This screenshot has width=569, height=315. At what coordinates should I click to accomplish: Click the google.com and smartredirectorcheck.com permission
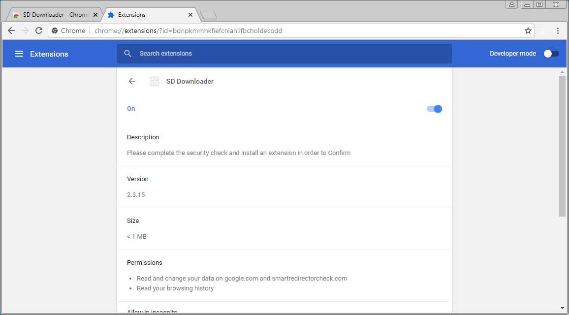[242, 279]
